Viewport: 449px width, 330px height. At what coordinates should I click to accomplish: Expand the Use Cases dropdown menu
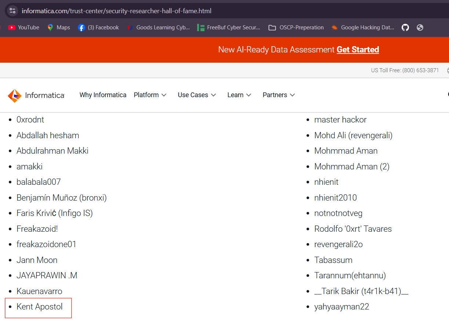click(197, 95)
